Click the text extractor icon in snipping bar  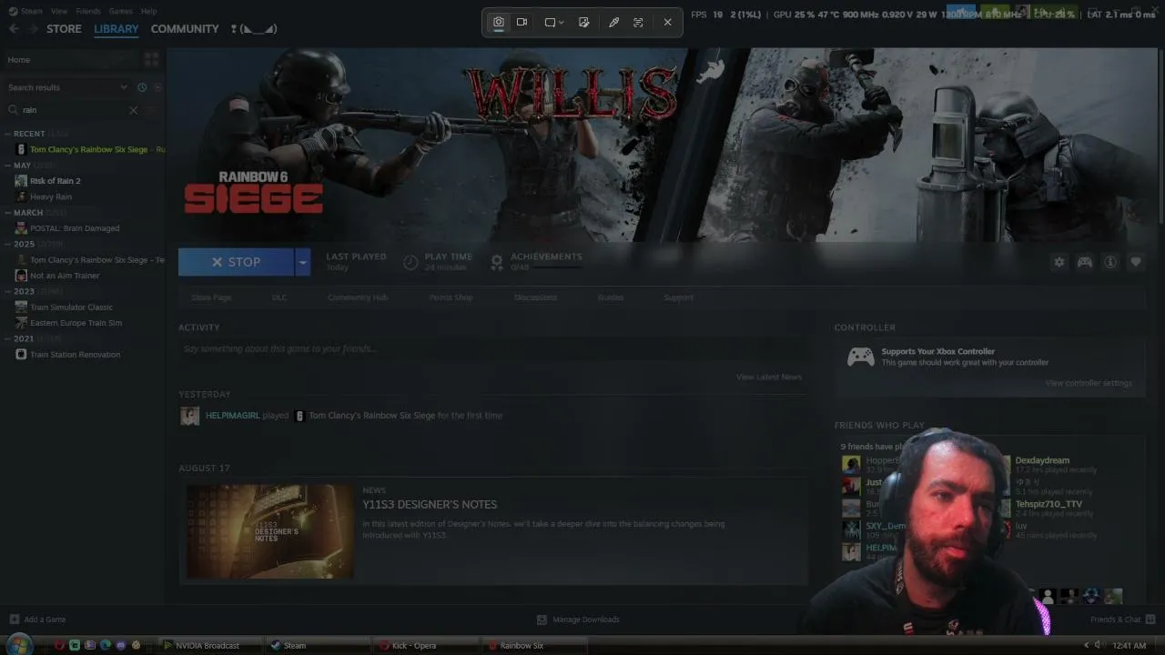coord(638,22)
